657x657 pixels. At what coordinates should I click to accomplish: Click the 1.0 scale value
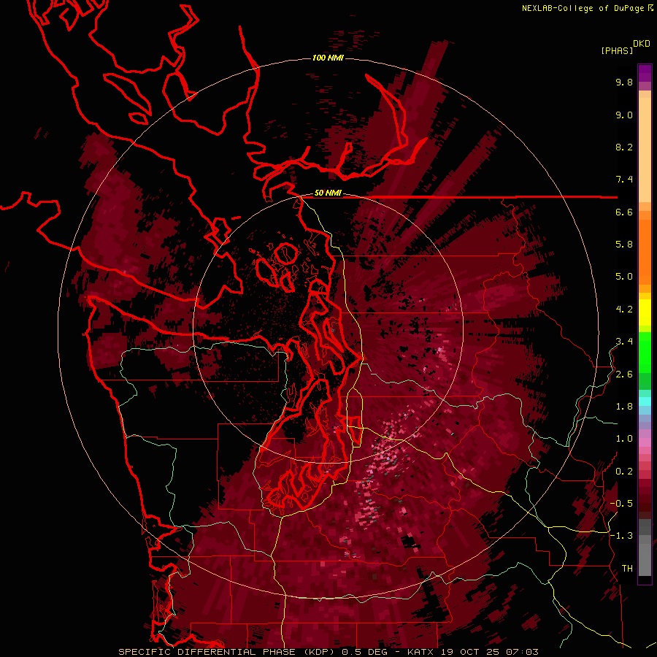pos(624,439)
